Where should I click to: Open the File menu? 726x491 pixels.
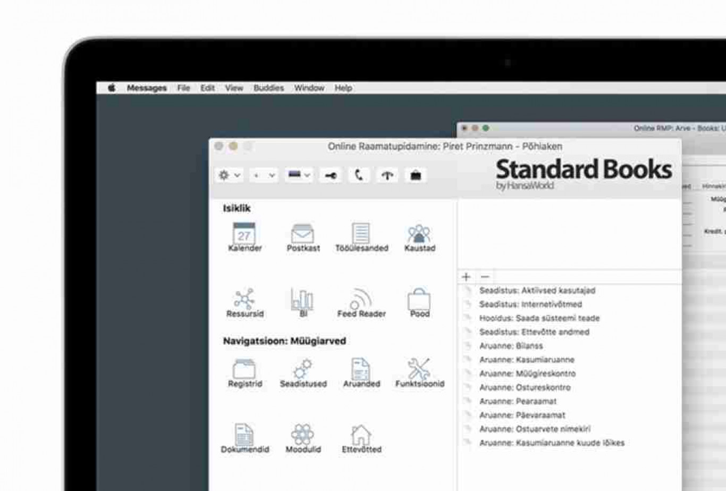tap(183, 88)
